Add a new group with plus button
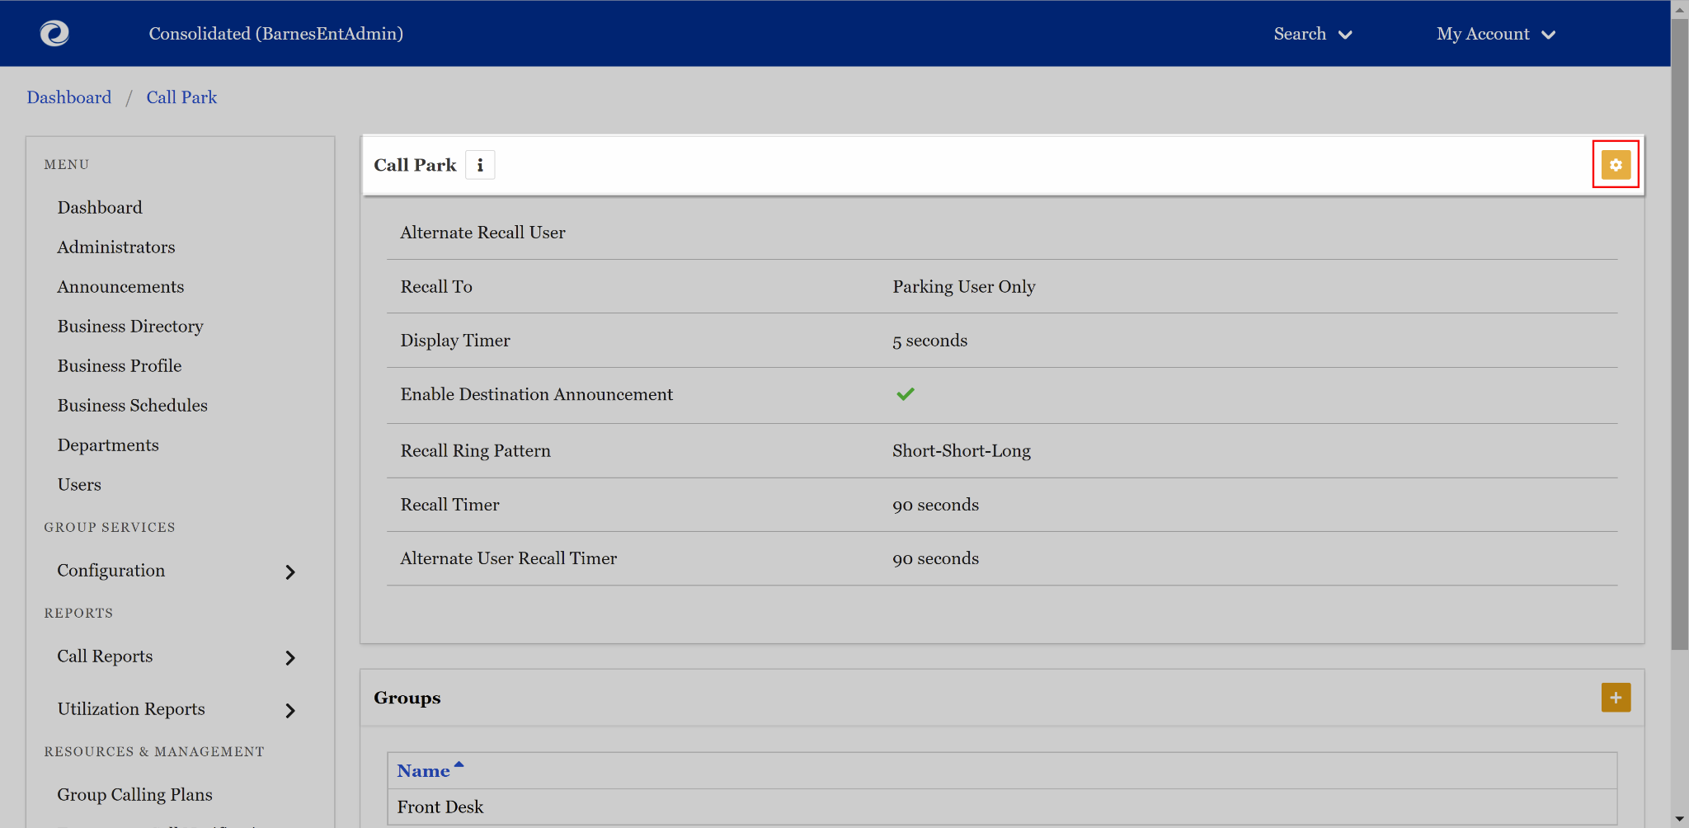 [x=1615, y=698]
